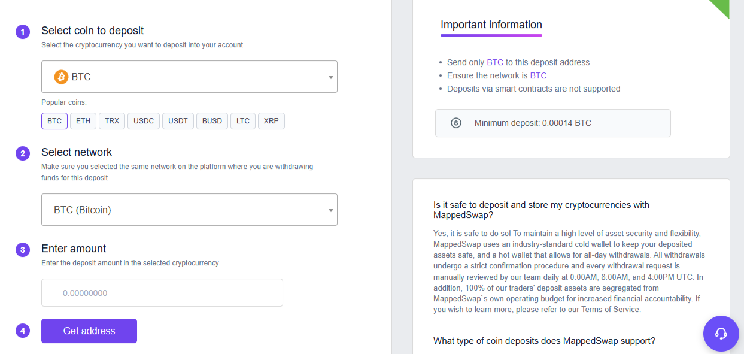This screenshot has height=354, width=744.
Task: Choose the TRX popular coin chip
Action: click(x=112, y=121)
